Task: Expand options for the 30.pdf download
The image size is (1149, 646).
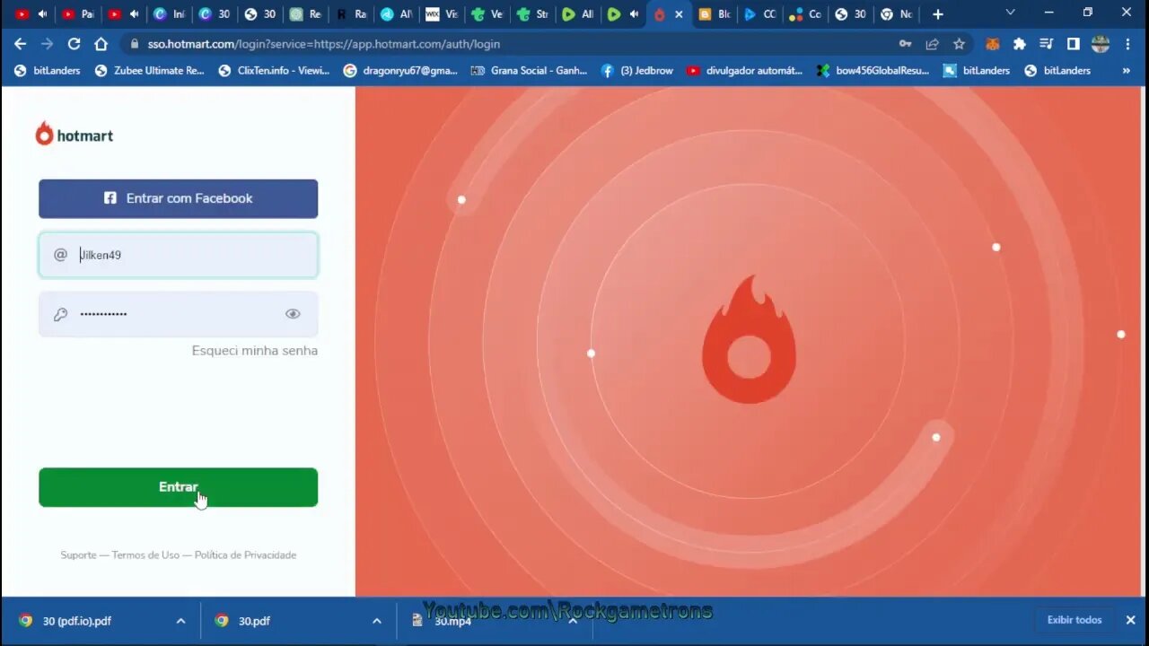Action: pos(376,621)
